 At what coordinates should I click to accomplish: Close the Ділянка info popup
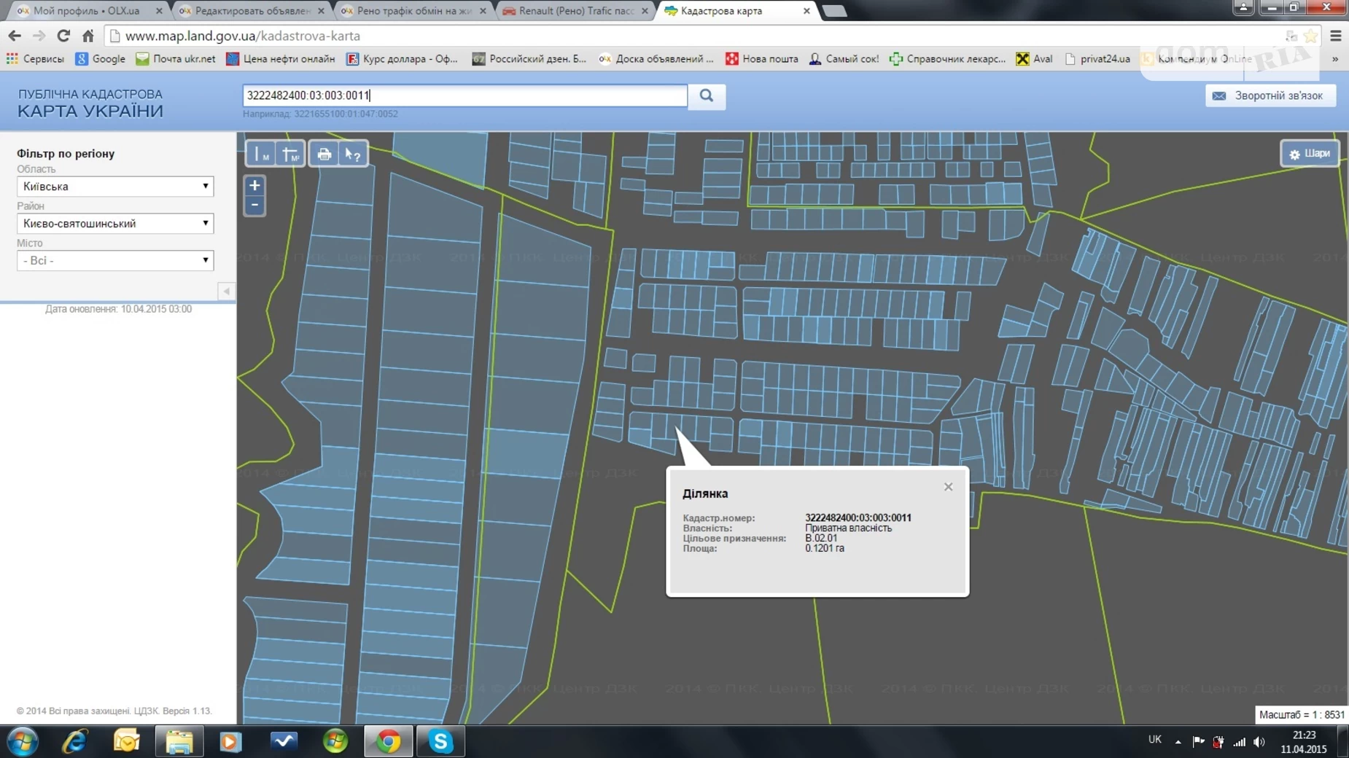(x=948, y=487)
